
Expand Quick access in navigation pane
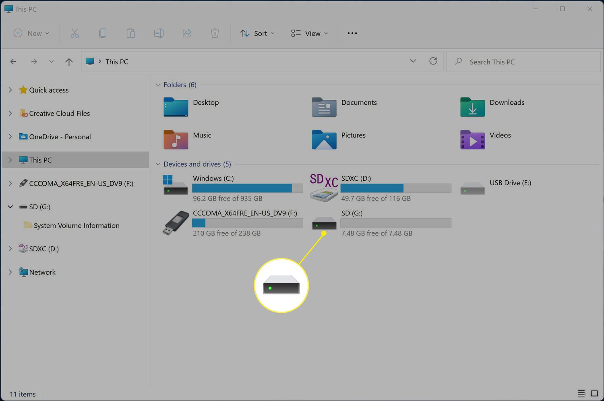[10, 90]
